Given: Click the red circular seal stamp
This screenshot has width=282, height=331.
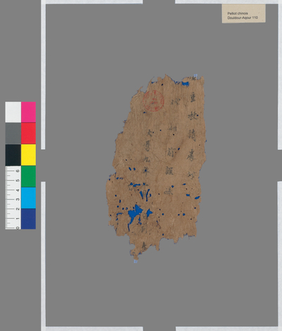Looking at the screenshot, I should [x=154, y=101].
